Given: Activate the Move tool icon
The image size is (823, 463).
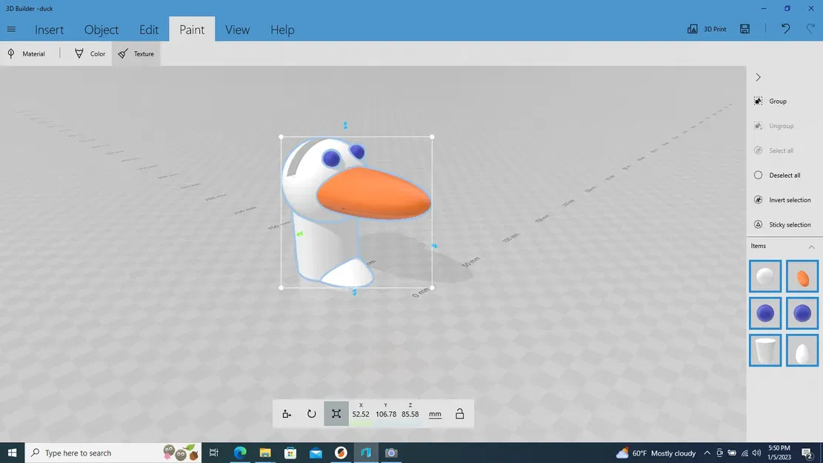Looking at the screenshot, I should [287, 413].
